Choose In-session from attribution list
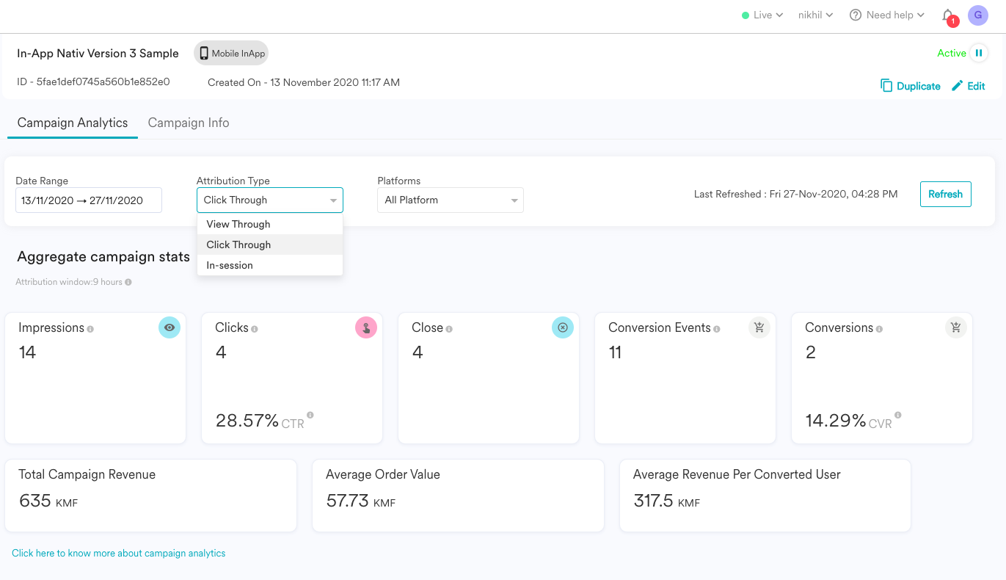 pos(230,265)
